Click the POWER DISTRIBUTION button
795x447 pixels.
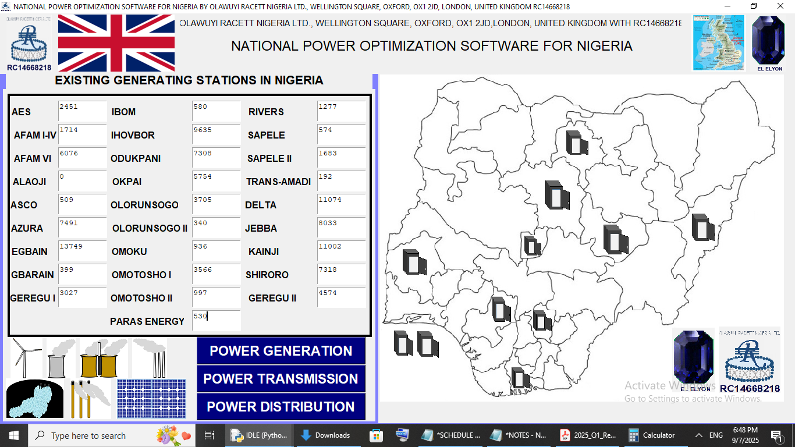point(281,407)
